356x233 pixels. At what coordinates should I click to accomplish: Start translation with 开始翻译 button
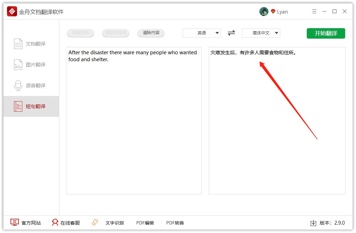[x=326, y=33]
